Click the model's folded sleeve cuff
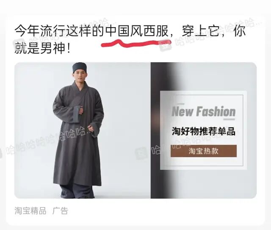 (x=76, y=114)
